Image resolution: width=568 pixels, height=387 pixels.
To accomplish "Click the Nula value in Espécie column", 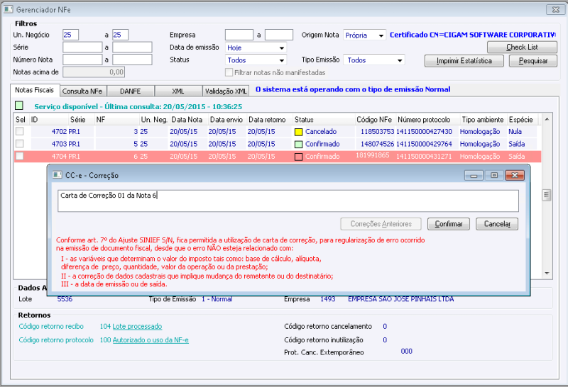I will click(x=515, y=132).
